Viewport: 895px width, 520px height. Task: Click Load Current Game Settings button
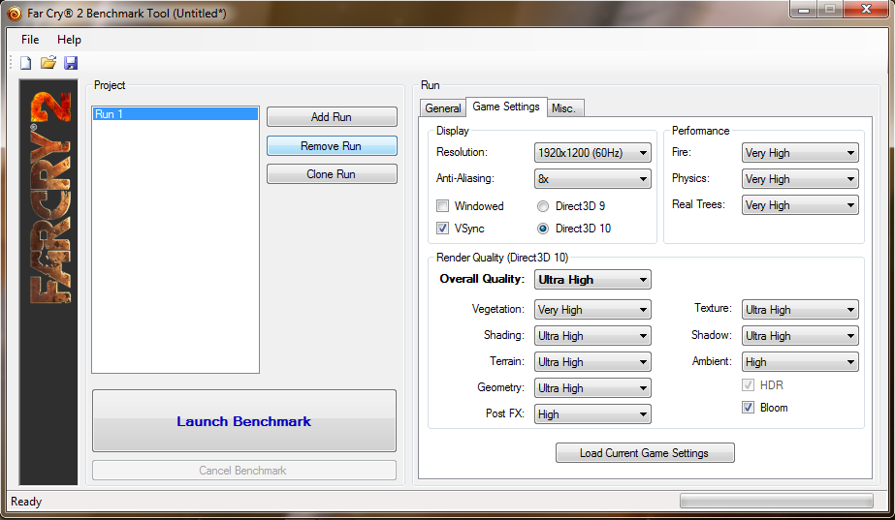645,453
